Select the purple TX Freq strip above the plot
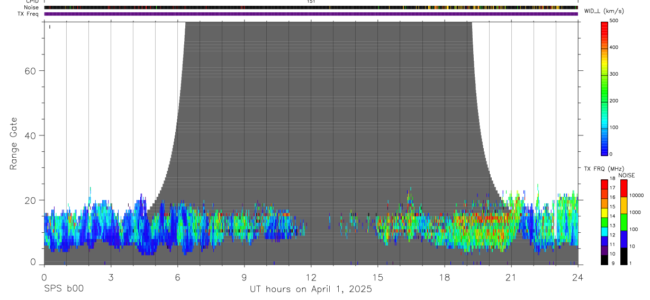Screen dimensions: 650x300 (311, 14)
